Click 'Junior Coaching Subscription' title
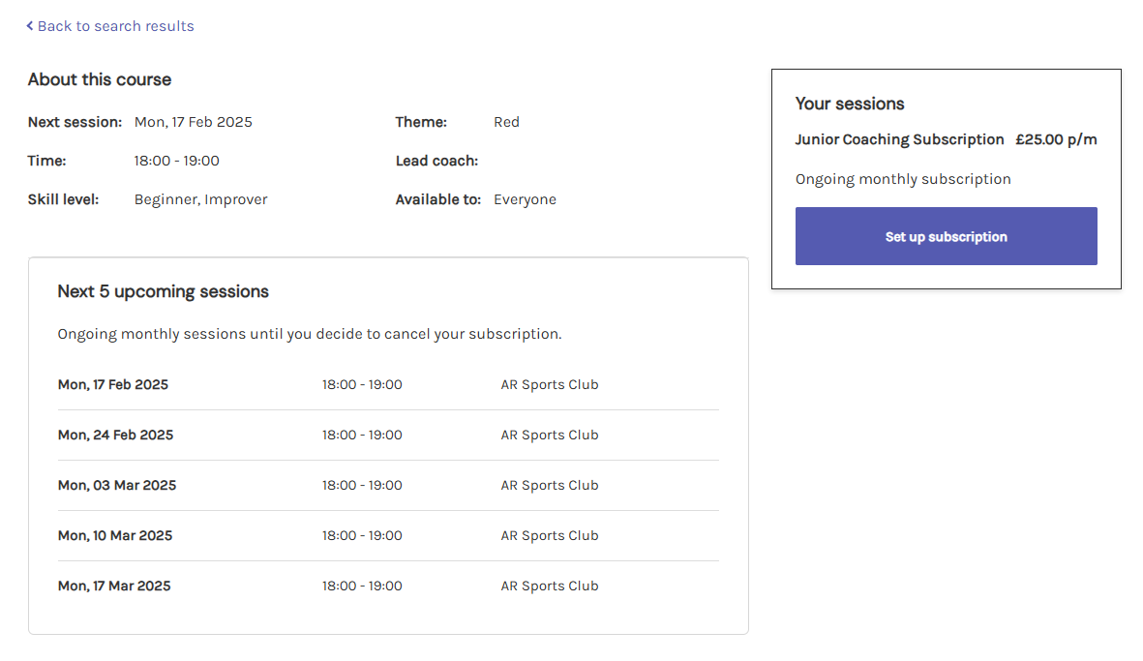 (899, 139)
